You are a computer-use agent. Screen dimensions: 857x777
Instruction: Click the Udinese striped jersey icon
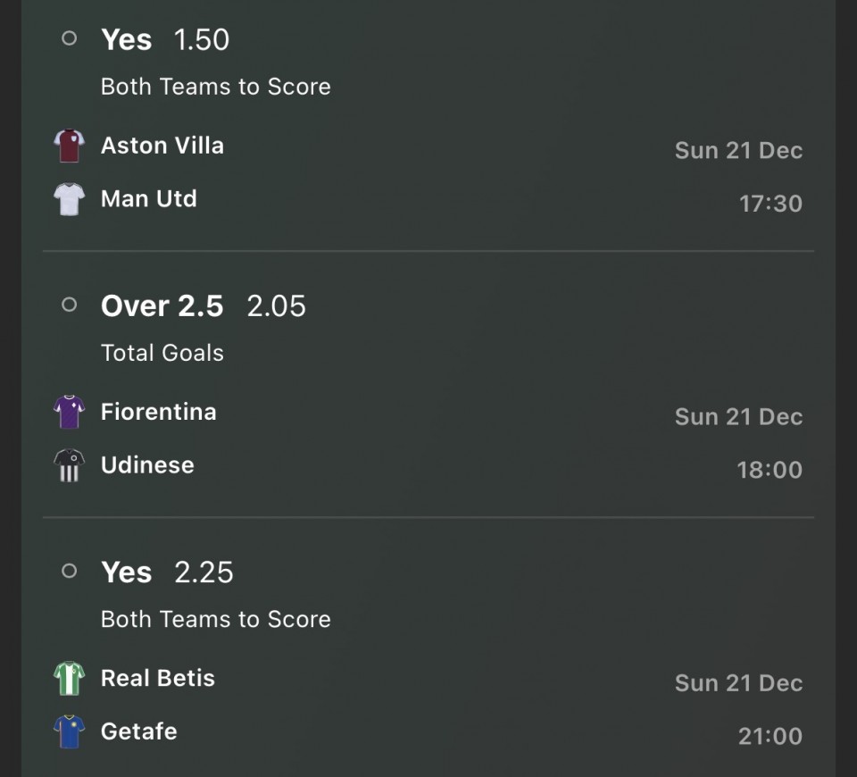(x=69, y=465)
